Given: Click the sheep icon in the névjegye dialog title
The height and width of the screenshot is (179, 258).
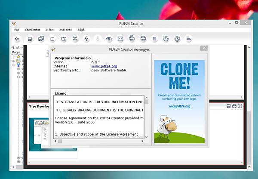Looking at the screenshot, I should pos(53,49).
